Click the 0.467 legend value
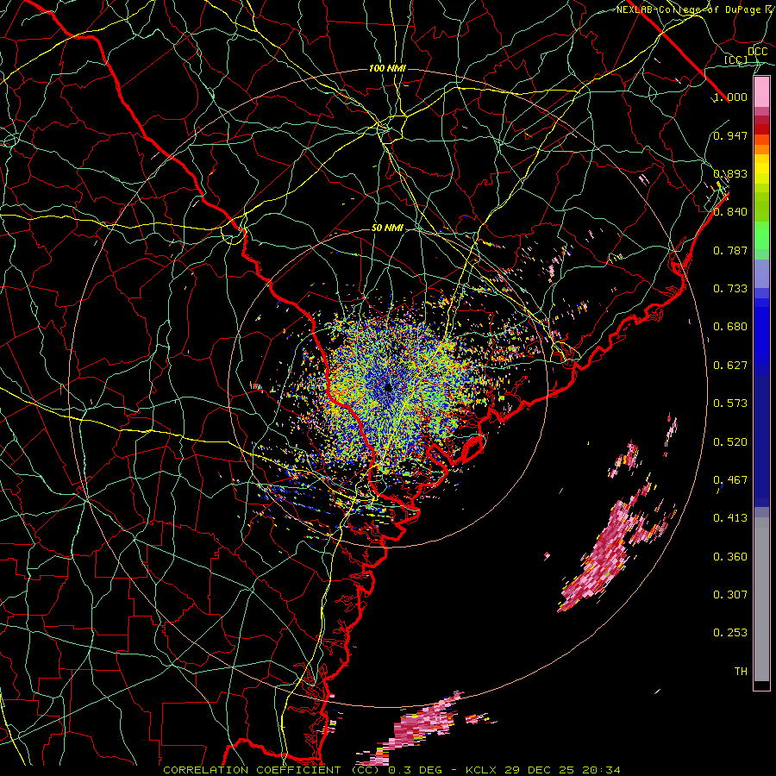Viewport: 776px width, 776px height. [730, 480]
